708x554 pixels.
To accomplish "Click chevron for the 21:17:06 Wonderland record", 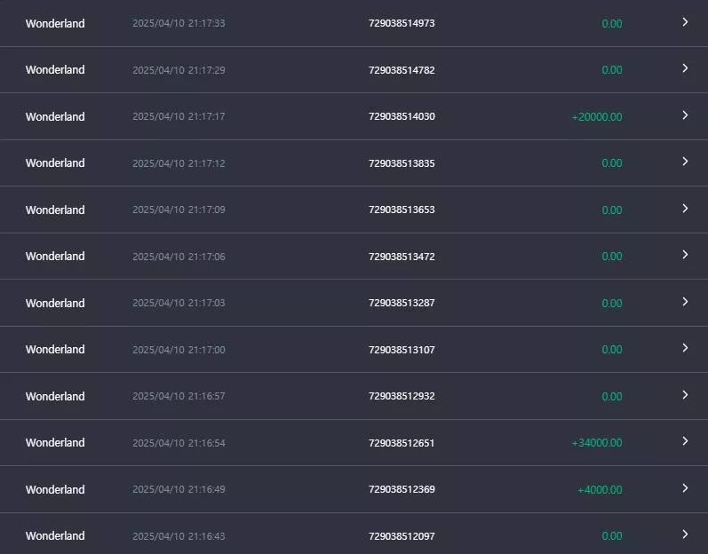I will (x=685, y=255).
